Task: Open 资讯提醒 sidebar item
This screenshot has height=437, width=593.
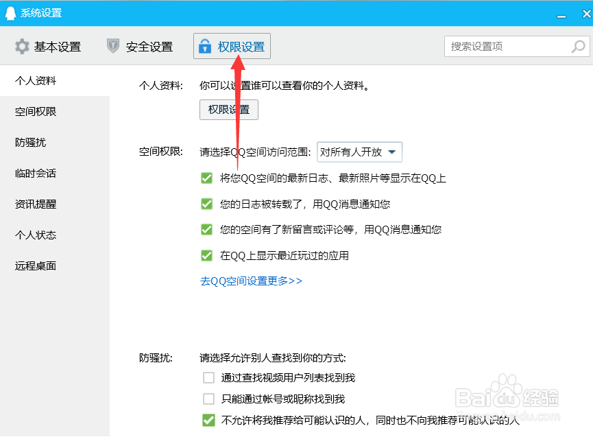Action: (55, 204)
